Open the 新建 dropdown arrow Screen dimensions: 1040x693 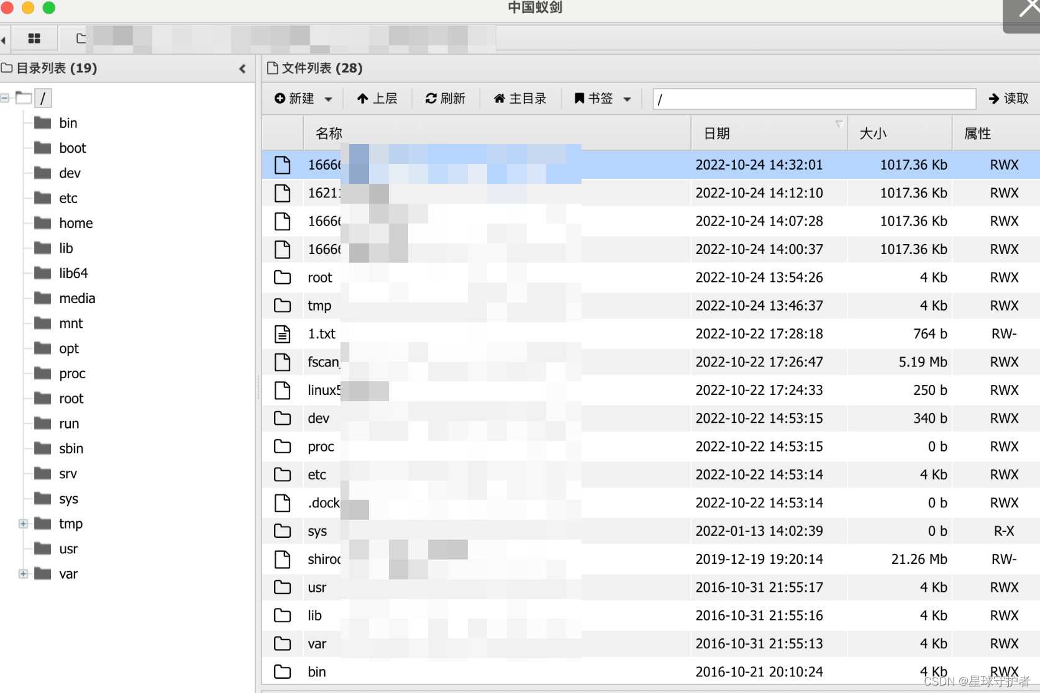tap(329, 99)
